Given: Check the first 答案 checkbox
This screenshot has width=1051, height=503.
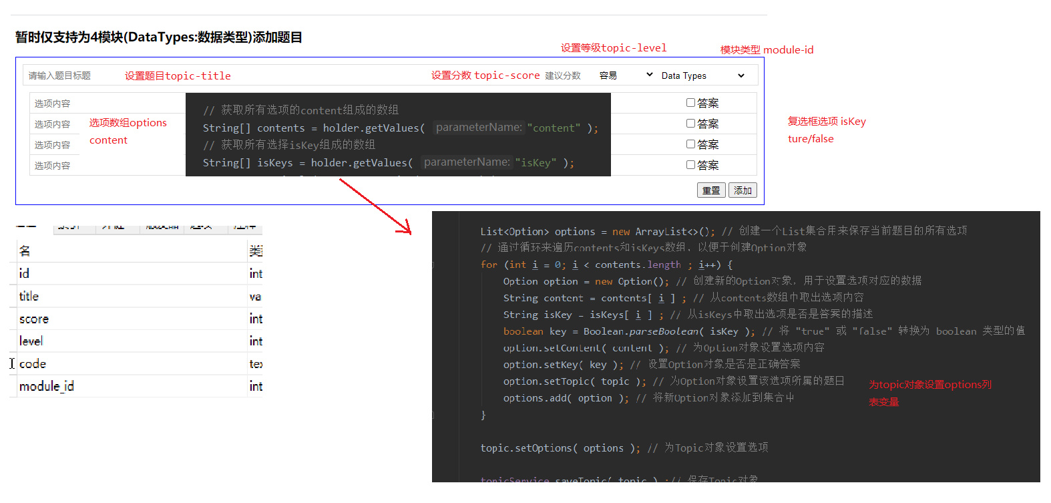Looking at the screenshot, I should point(691,103).
